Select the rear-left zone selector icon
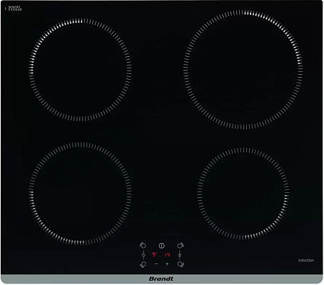Screen dimensions: 324x285 pyautogui.click(x=143, y=245)
